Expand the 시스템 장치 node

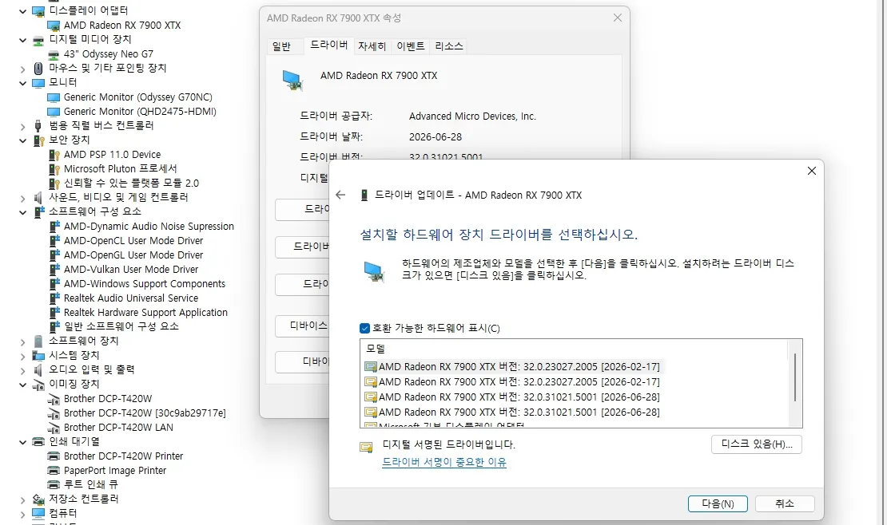coord(22,357)
